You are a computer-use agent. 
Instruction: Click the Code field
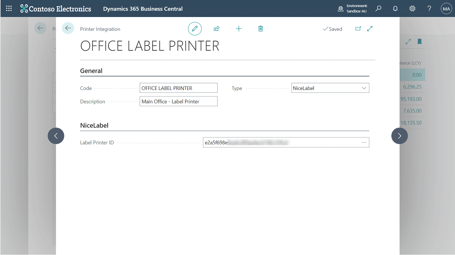tap(178, 88)
